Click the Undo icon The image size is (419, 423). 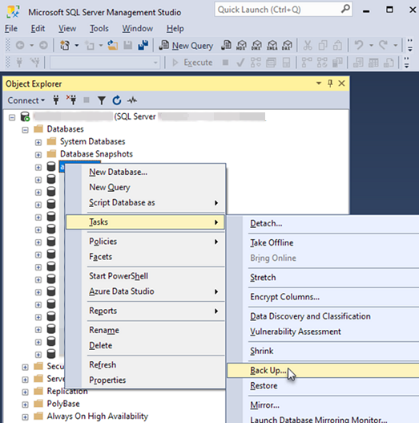pyautogui.click(x=358, y=45)
